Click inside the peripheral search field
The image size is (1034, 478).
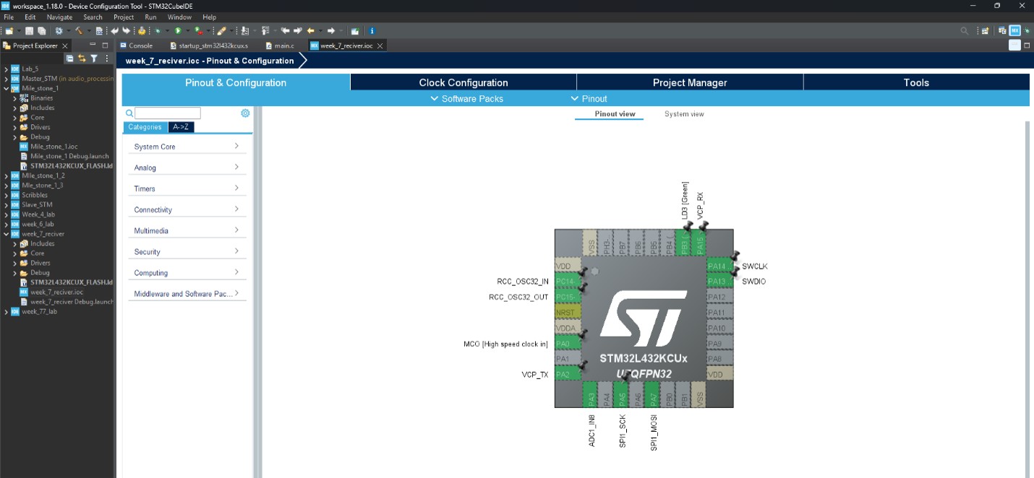[x=168, y=113]
